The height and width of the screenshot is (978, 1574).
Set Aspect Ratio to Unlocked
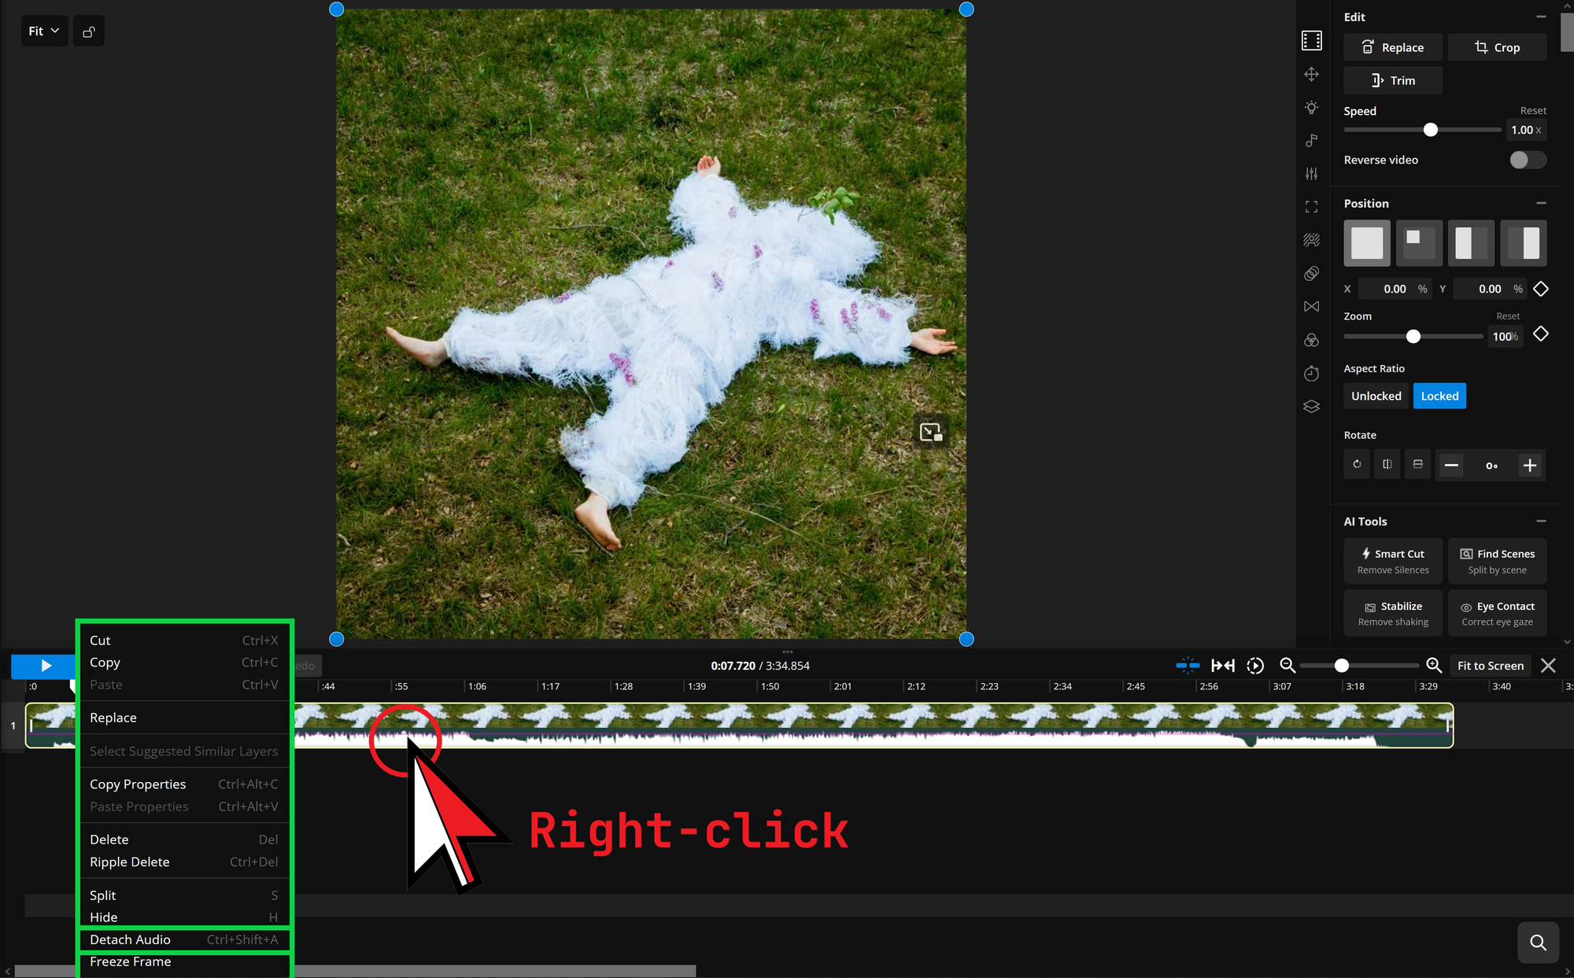pos(1376,396)
